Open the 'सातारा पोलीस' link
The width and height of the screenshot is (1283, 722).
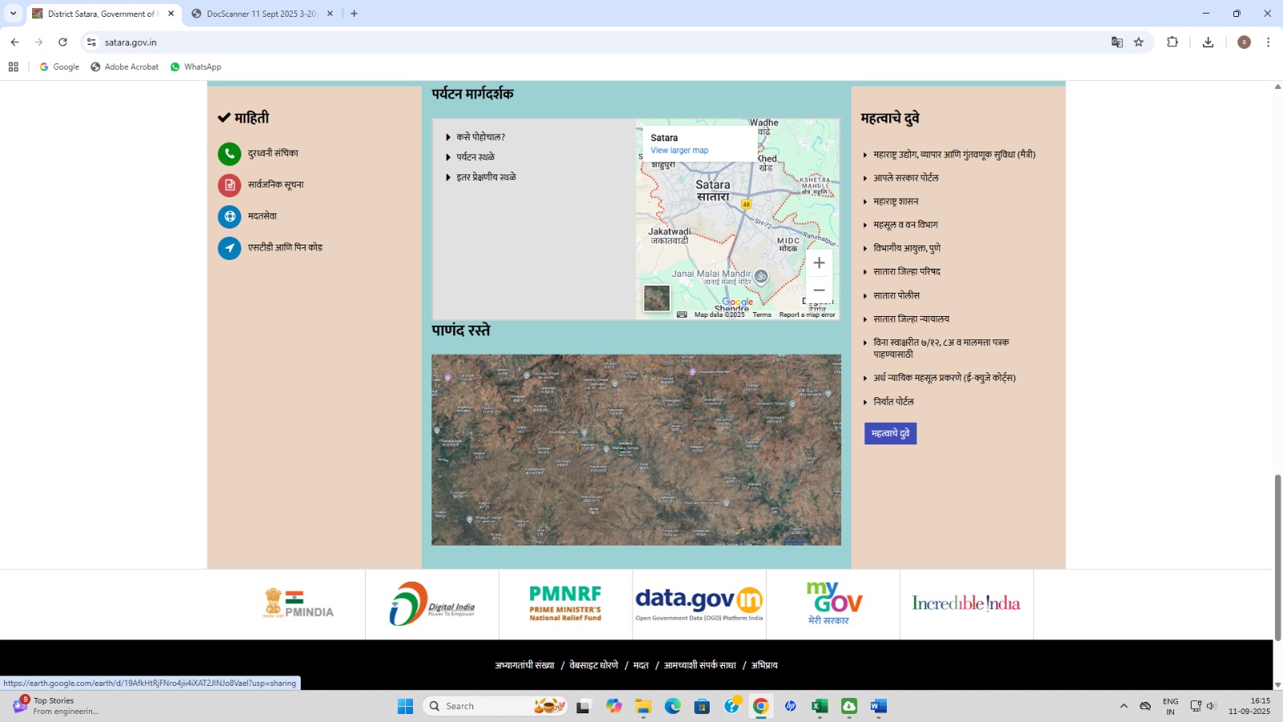(896, 295)
